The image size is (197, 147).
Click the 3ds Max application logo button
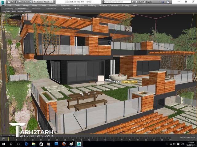3,3
